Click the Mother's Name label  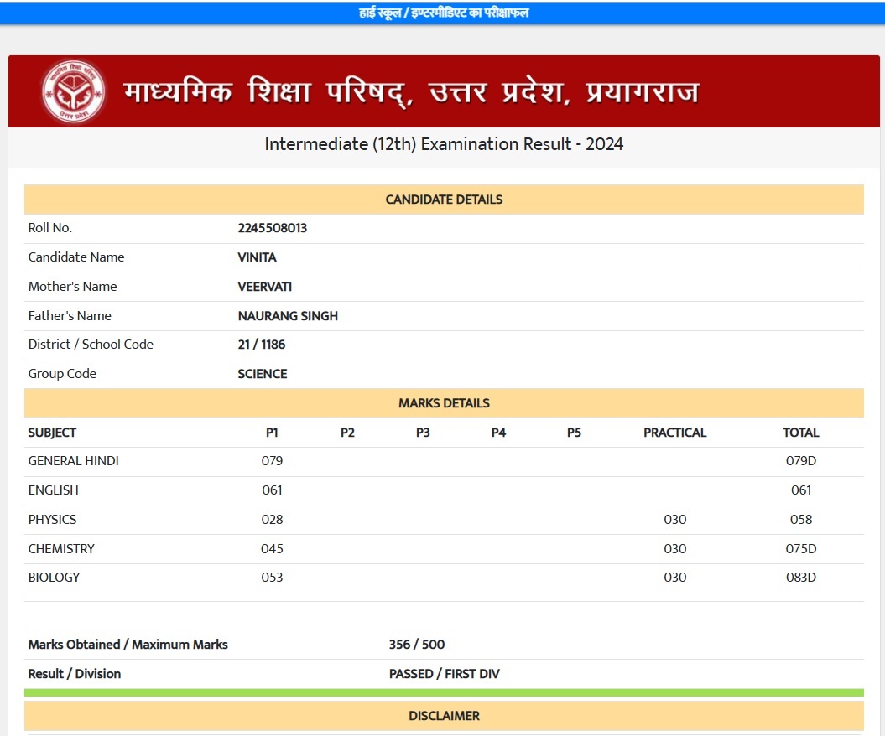[x=73, y=287]
